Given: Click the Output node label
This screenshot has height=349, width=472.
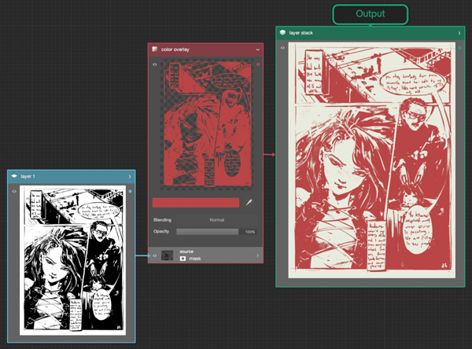Looking at the screenshot, I should point(371,14).
